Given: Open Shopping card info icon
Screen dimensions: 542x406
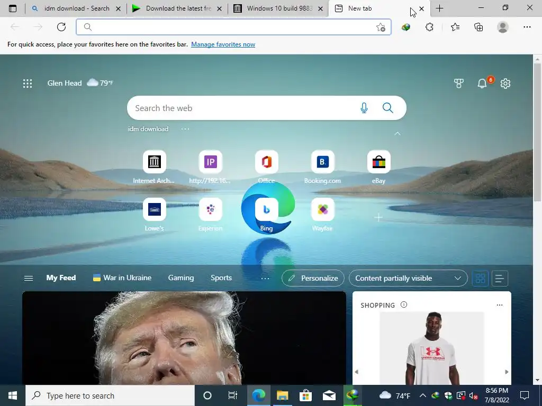Looking at the screenshot, I should pyautogui.click(x=404, y=305).
